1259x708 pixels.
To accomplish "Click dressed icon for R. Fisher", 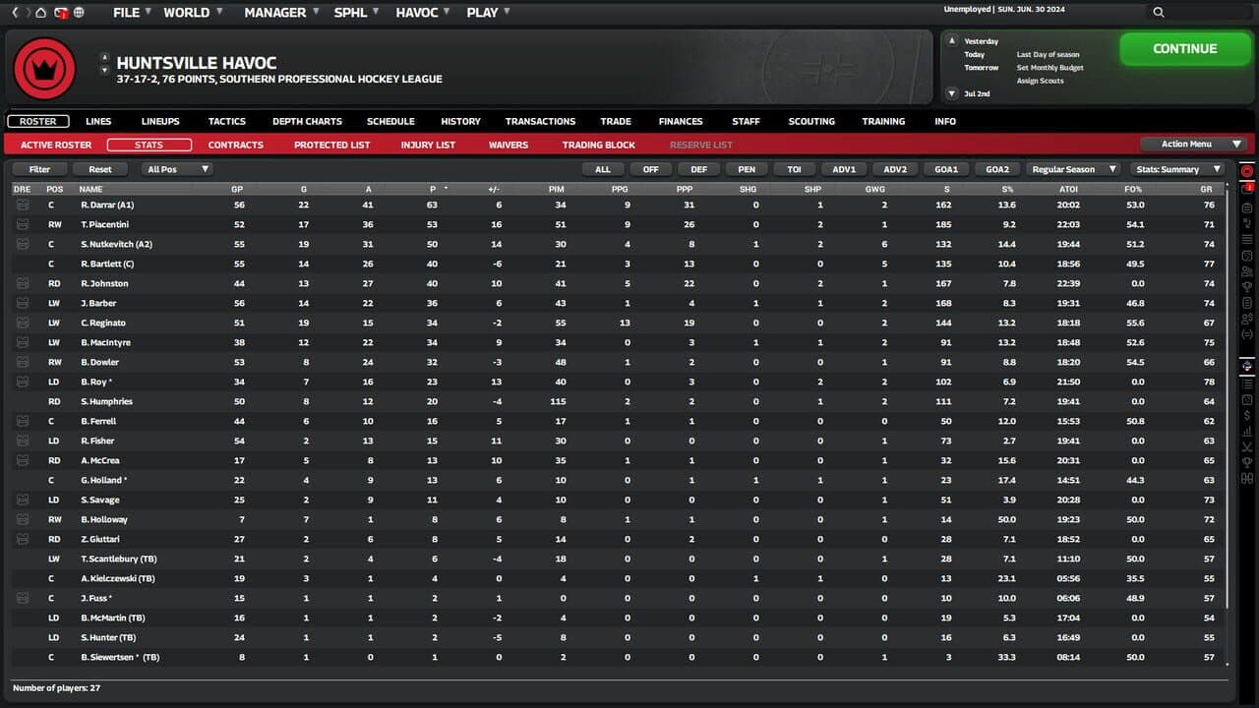I will tap(22, 441).
